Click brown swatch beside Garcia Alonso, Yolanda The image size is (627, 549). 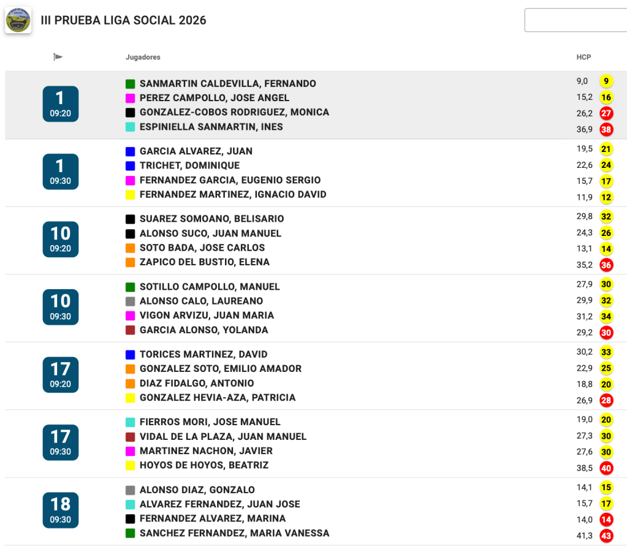(x=130, y=330)
